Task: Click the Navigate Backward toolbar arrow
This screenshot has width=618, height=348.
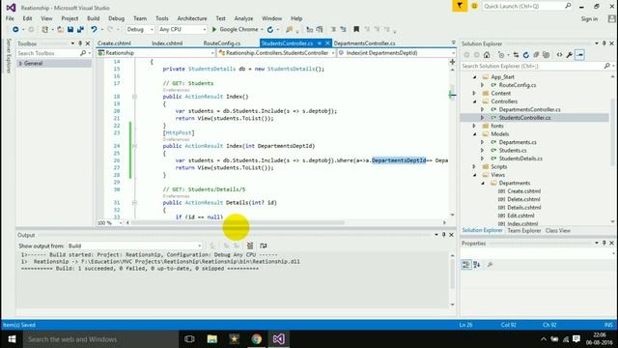Action: coord(15,30)
